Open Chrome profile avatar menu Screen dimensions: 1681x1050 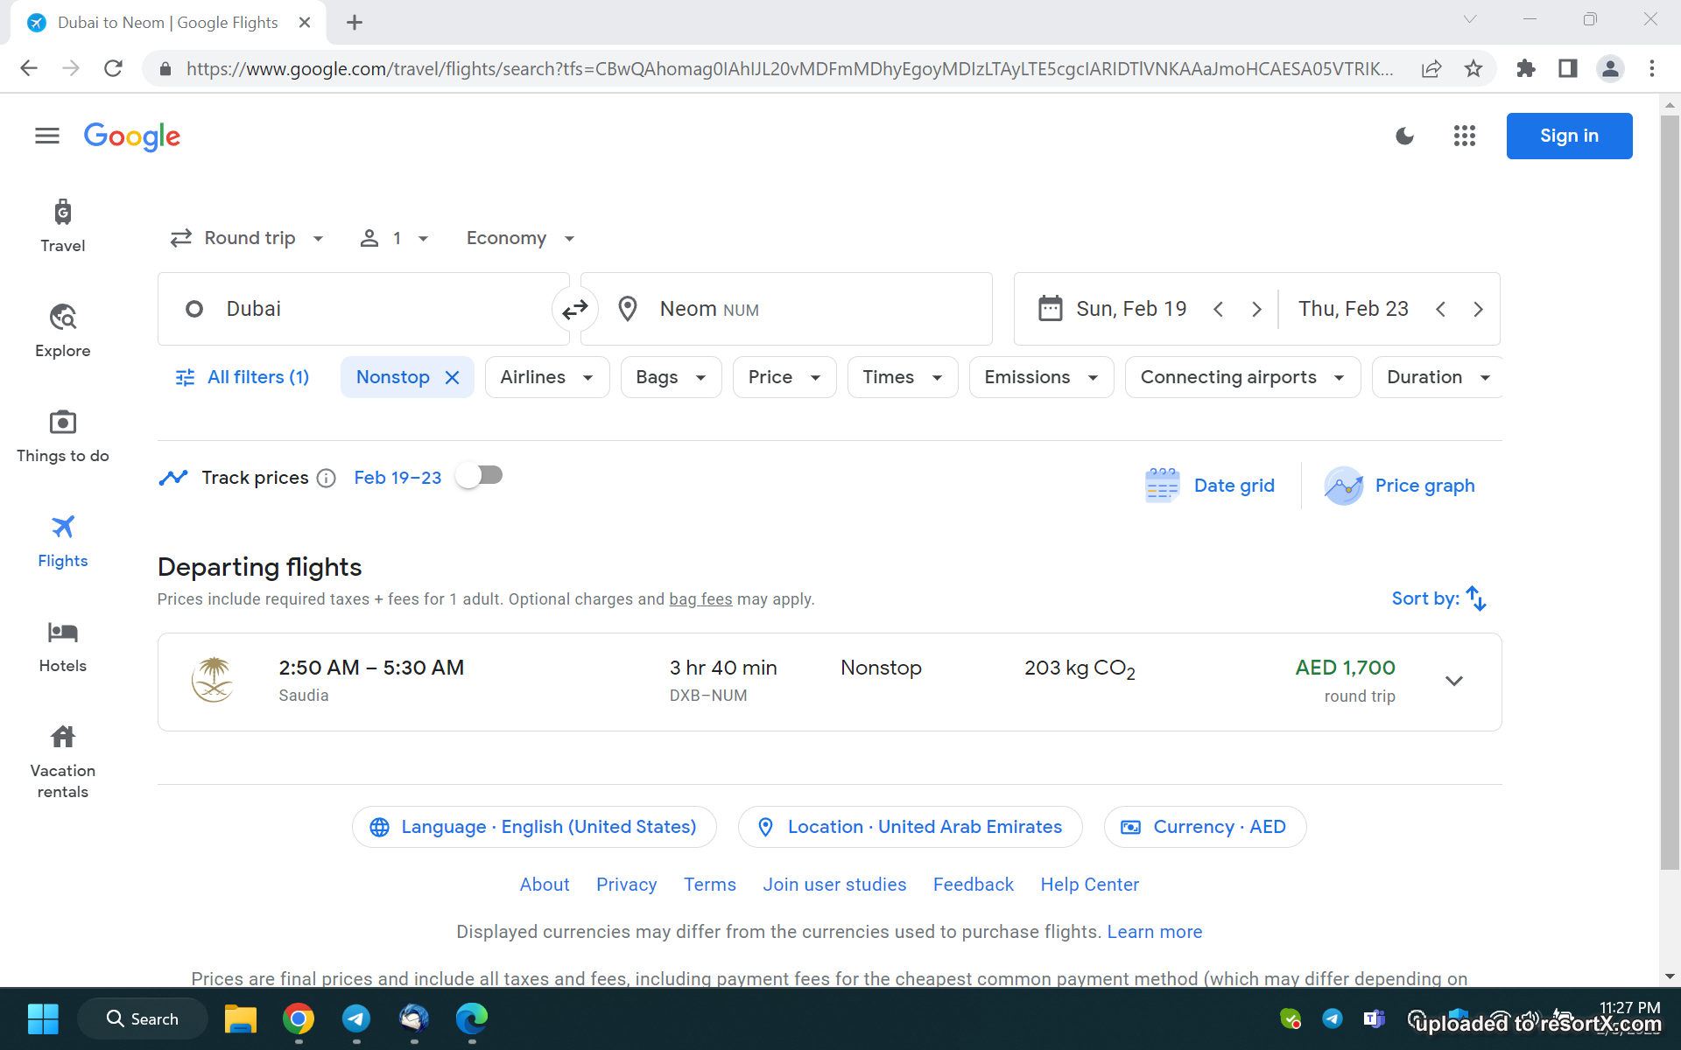[1610, 68]
